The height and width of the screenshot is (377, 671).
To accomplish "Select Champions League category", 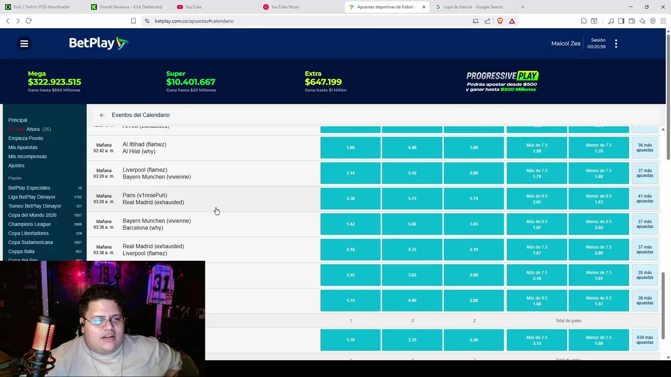I will (x=45, y=224).
